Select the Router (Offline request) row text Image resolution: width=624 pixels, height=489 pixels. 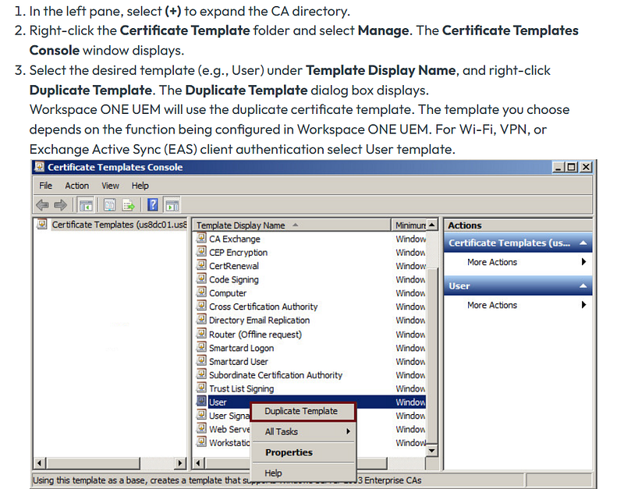[255, 334]
